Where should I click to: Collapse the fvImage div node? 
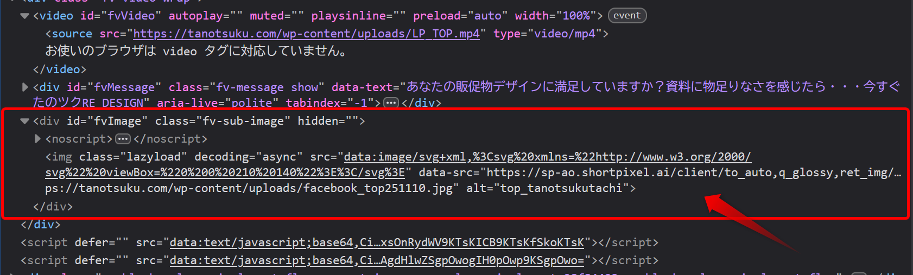[x=24, y=121]
